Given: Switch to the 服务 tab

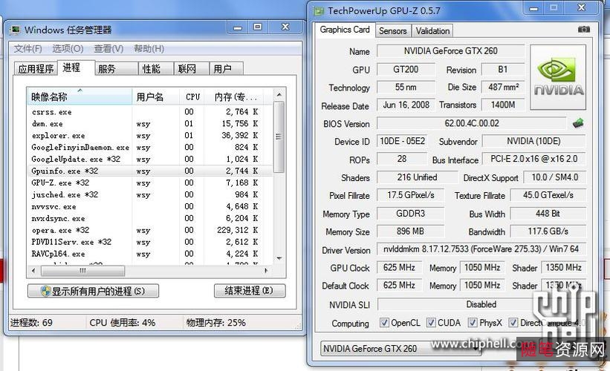Looking at the screenshot, I should coord(116,69).
